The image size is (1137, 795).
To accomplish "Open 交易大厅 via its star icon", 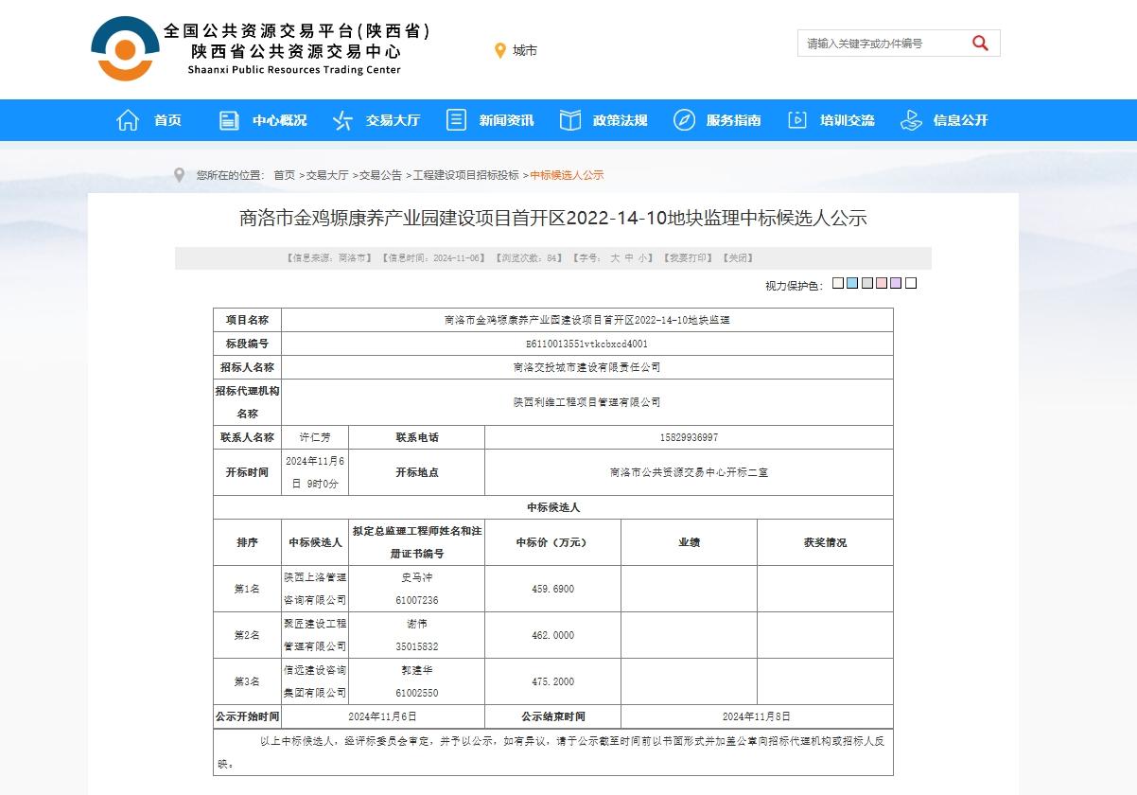I will [x=342, y=120].
